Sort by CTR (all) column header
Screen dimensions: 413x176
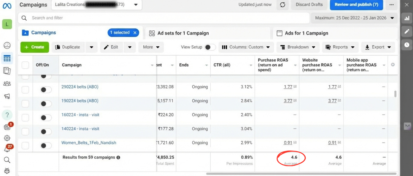[x=233, y=65]
